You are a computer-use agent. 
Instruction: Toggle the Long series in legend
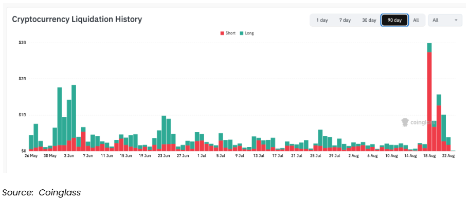click(247, 33)
